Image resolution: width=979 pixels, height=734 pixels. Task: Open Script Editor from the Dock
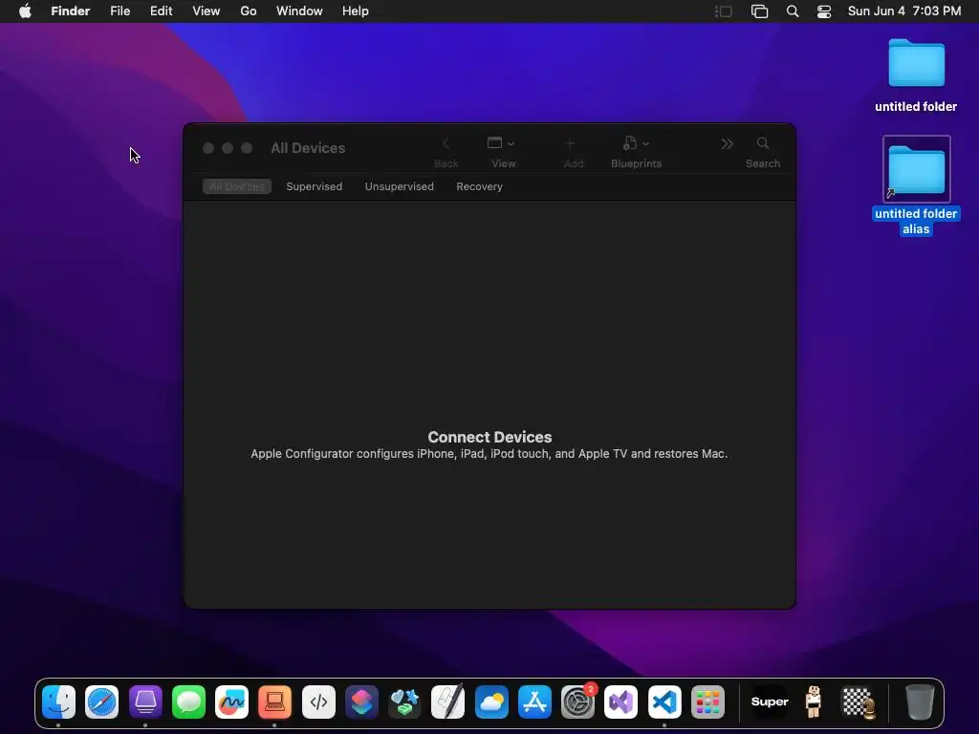pyautogui.click(x=448, y=702)
